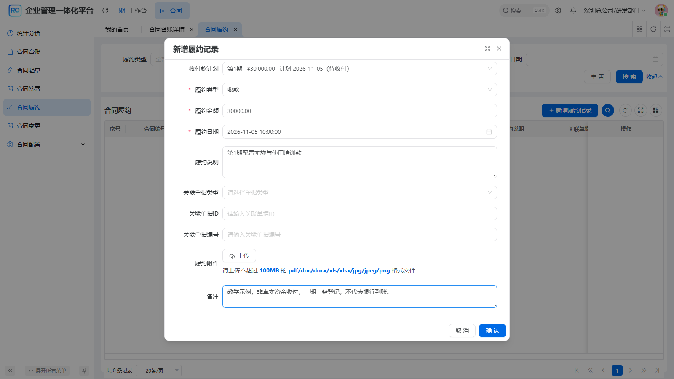
Task: Refresh the 合同履约 table list
Action: click(x=625, y=110)
